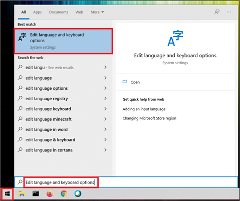
Task: Click the feedback person icon at top right
Action: point(217,12)
